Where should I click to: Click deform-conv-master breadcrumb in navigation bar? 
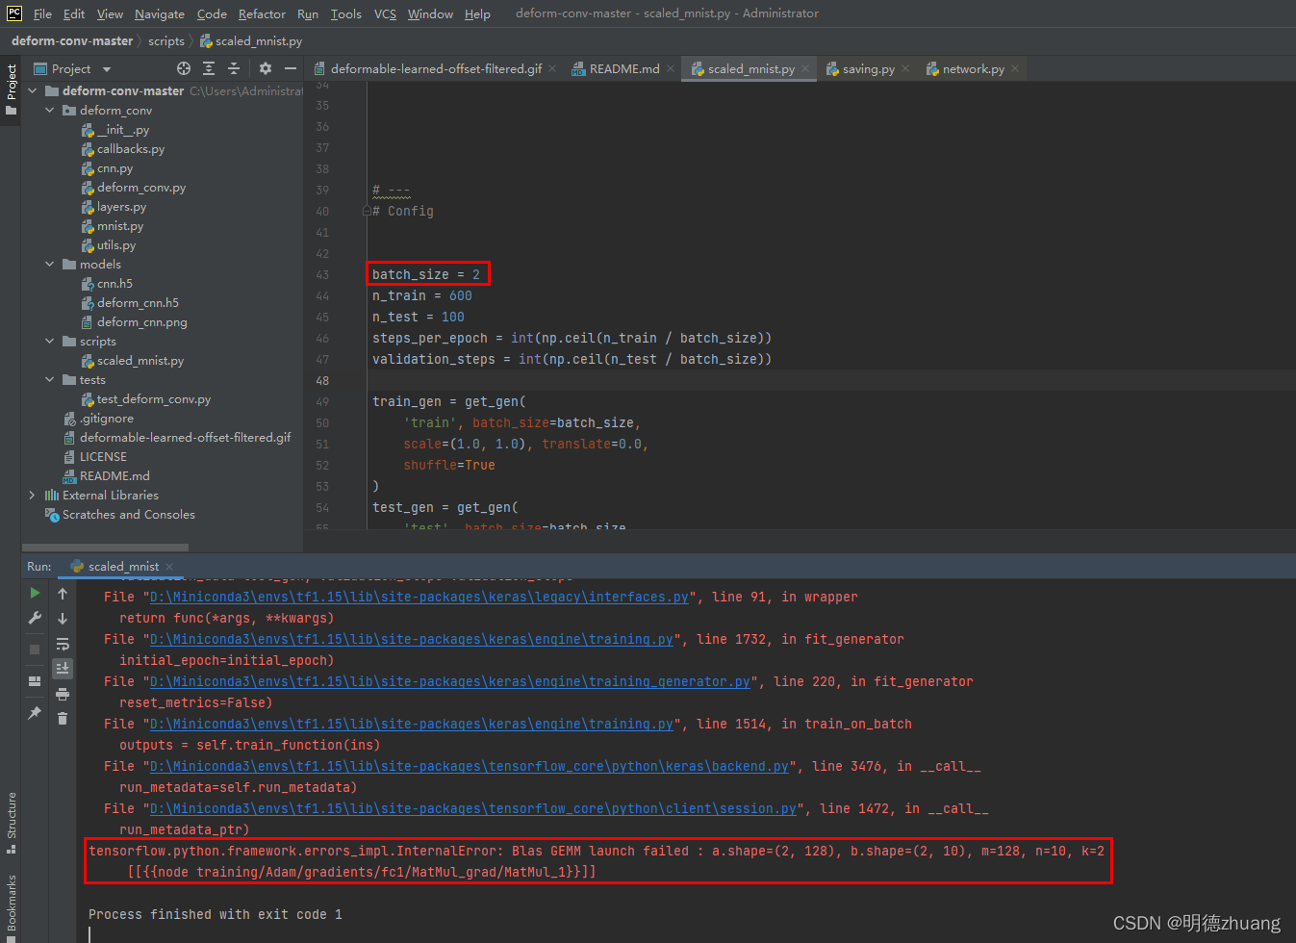[72, 40]
